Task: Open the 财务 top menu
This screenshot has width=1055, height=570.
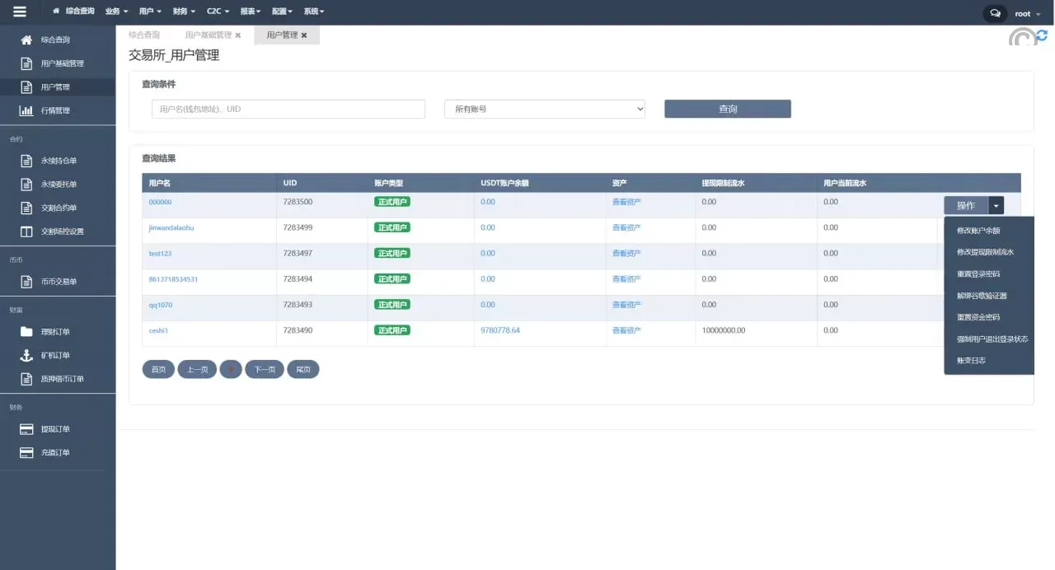Action: pyautogui.click(x=184, y=12)
